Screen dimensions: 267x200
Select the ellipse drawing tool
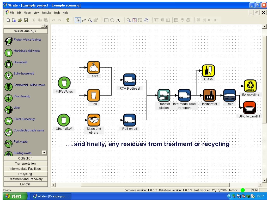point(112,20)
